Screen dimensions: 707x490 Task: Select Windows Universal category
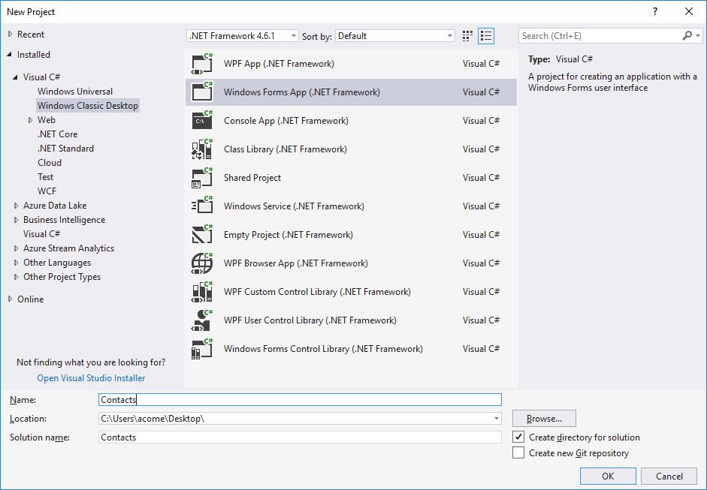75,92
